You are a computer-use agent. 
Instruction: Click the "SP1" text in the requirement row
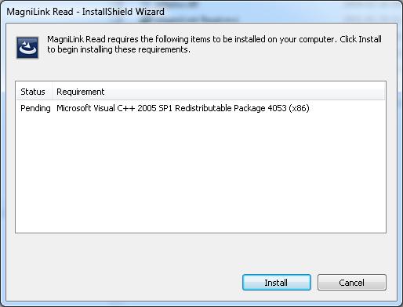tap(165, 108)
